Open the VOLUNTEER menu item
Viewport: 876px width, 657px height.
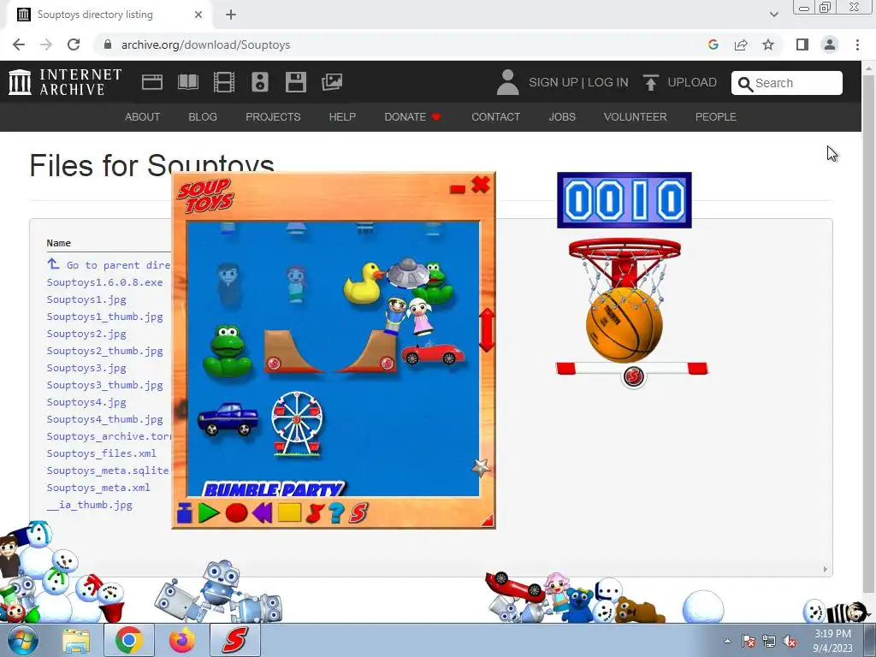(x=636, y=116)
